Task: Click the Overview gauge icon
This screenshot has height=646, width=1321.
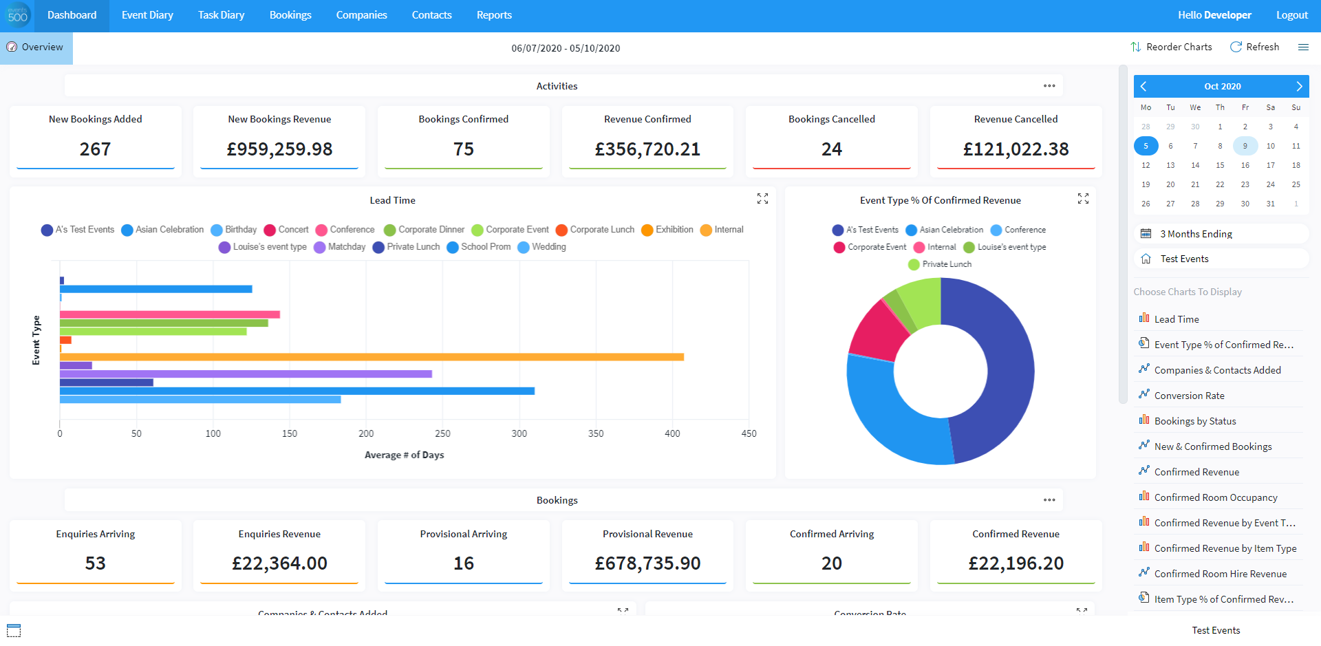Action: 12,47
